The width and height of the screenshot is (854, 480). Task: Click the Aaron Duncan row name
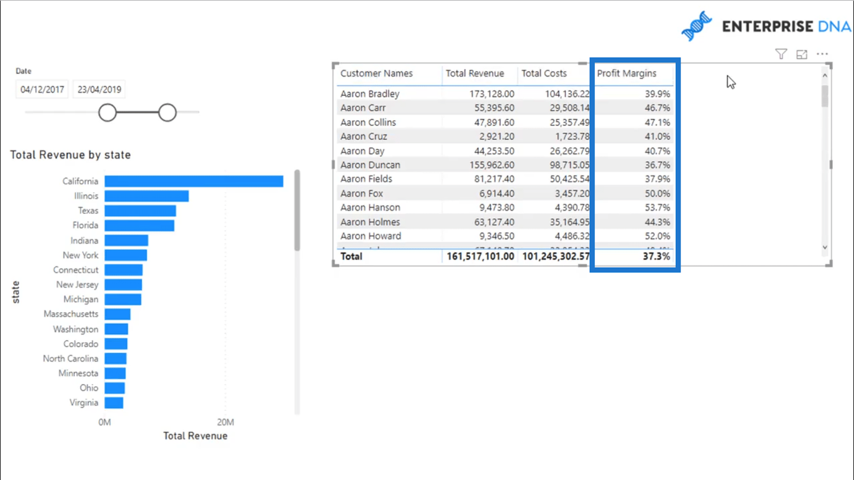(x=370, y=165)
